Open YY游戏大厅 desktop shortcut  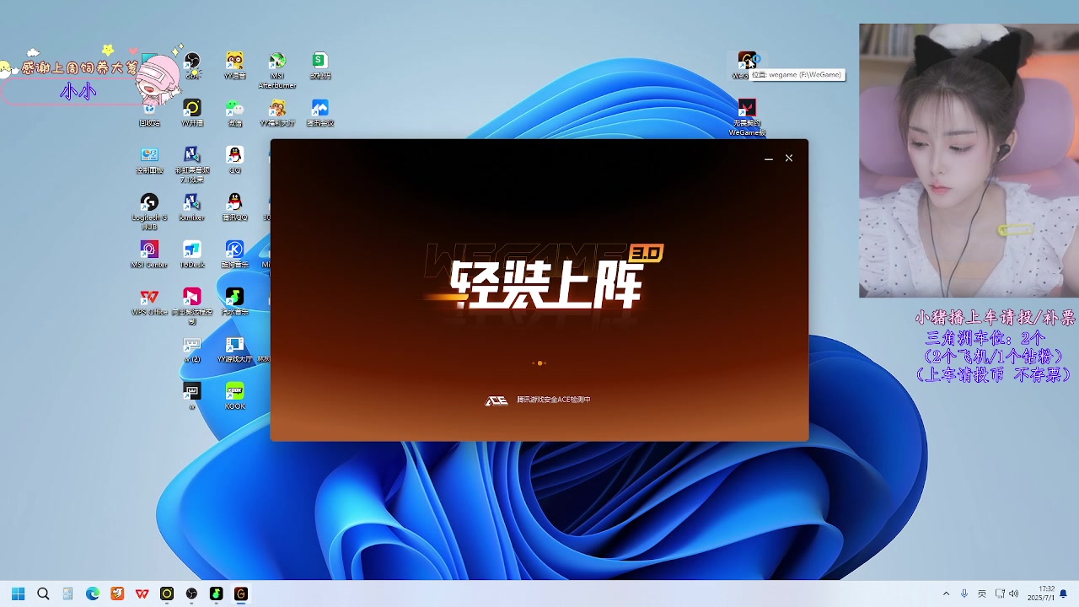point(235,349)
